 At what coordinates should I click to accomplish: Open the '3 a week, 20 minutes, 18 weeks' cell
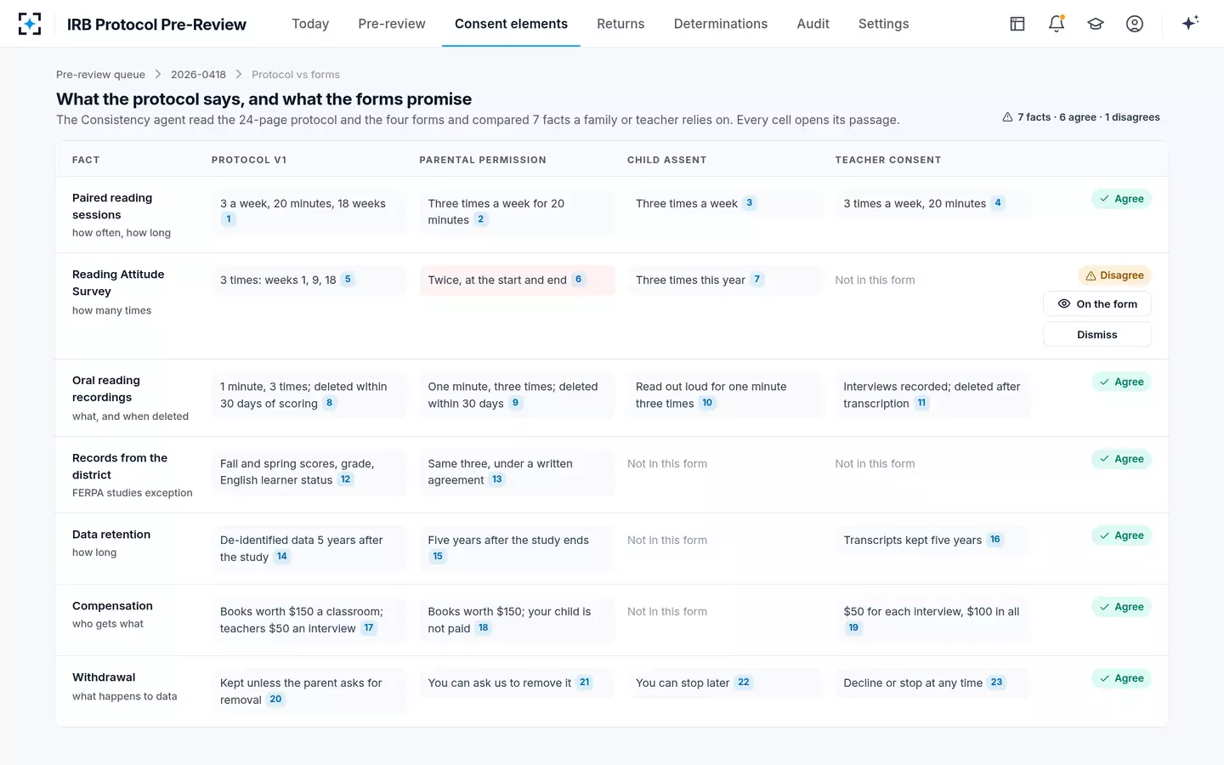(x=309, y=212)
